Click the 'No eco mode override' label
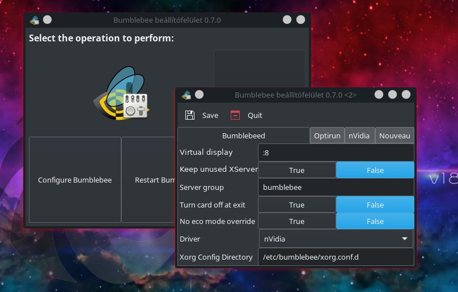 217,221
